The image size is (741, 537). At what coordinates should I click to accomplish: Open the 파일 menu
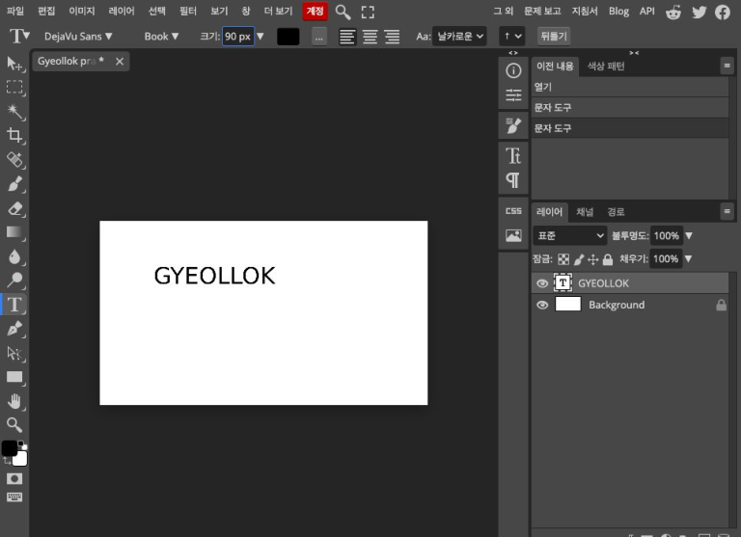[15, 11]
